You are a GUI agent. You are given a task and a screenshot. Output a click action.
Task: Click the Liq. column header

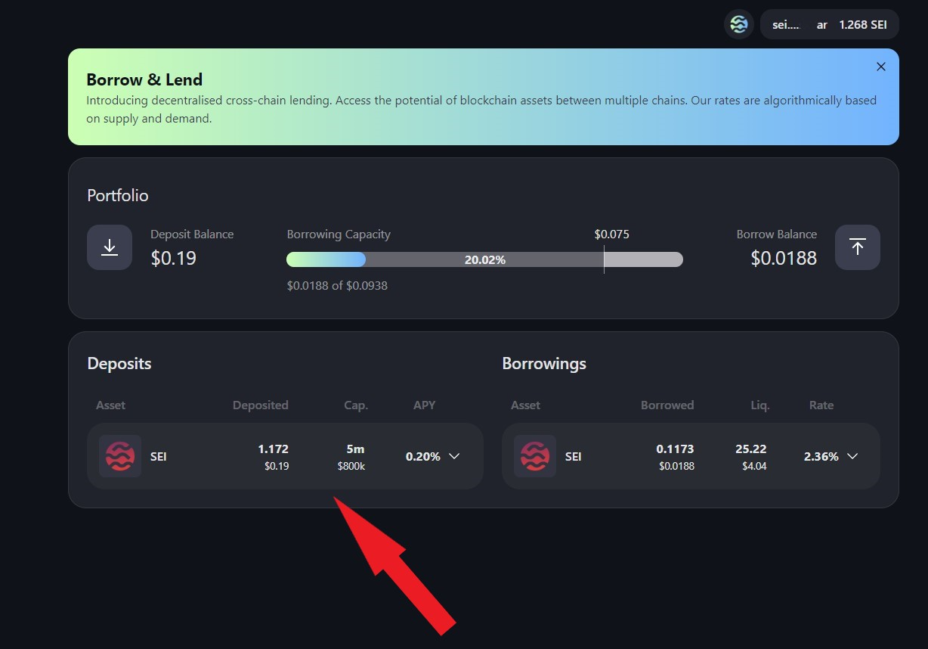tap(759, 405)
